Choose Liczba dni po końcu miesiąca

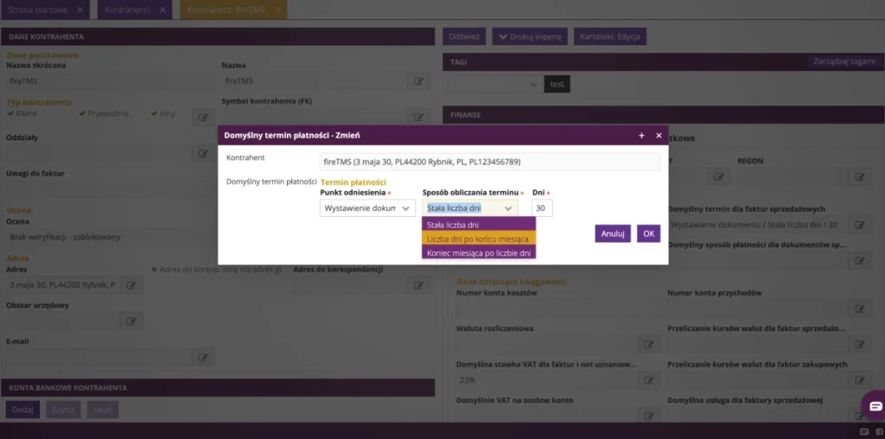(479, 239)
